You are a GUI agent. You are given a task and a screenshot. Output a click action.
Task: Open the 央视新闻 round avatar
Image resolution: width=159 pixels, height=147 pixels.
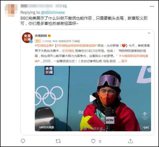[27, 38]
